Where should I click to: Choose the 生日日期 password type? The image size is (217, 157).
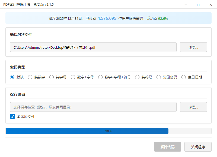click(x=184, y=77)
